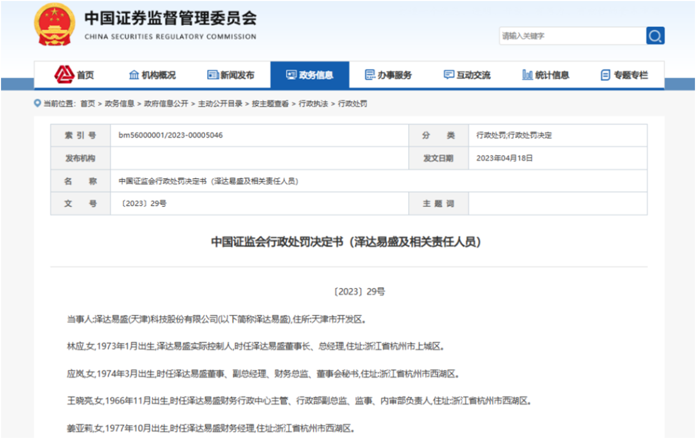Go to 政务信息 in the breadcrumb

[x=120, y=104]
